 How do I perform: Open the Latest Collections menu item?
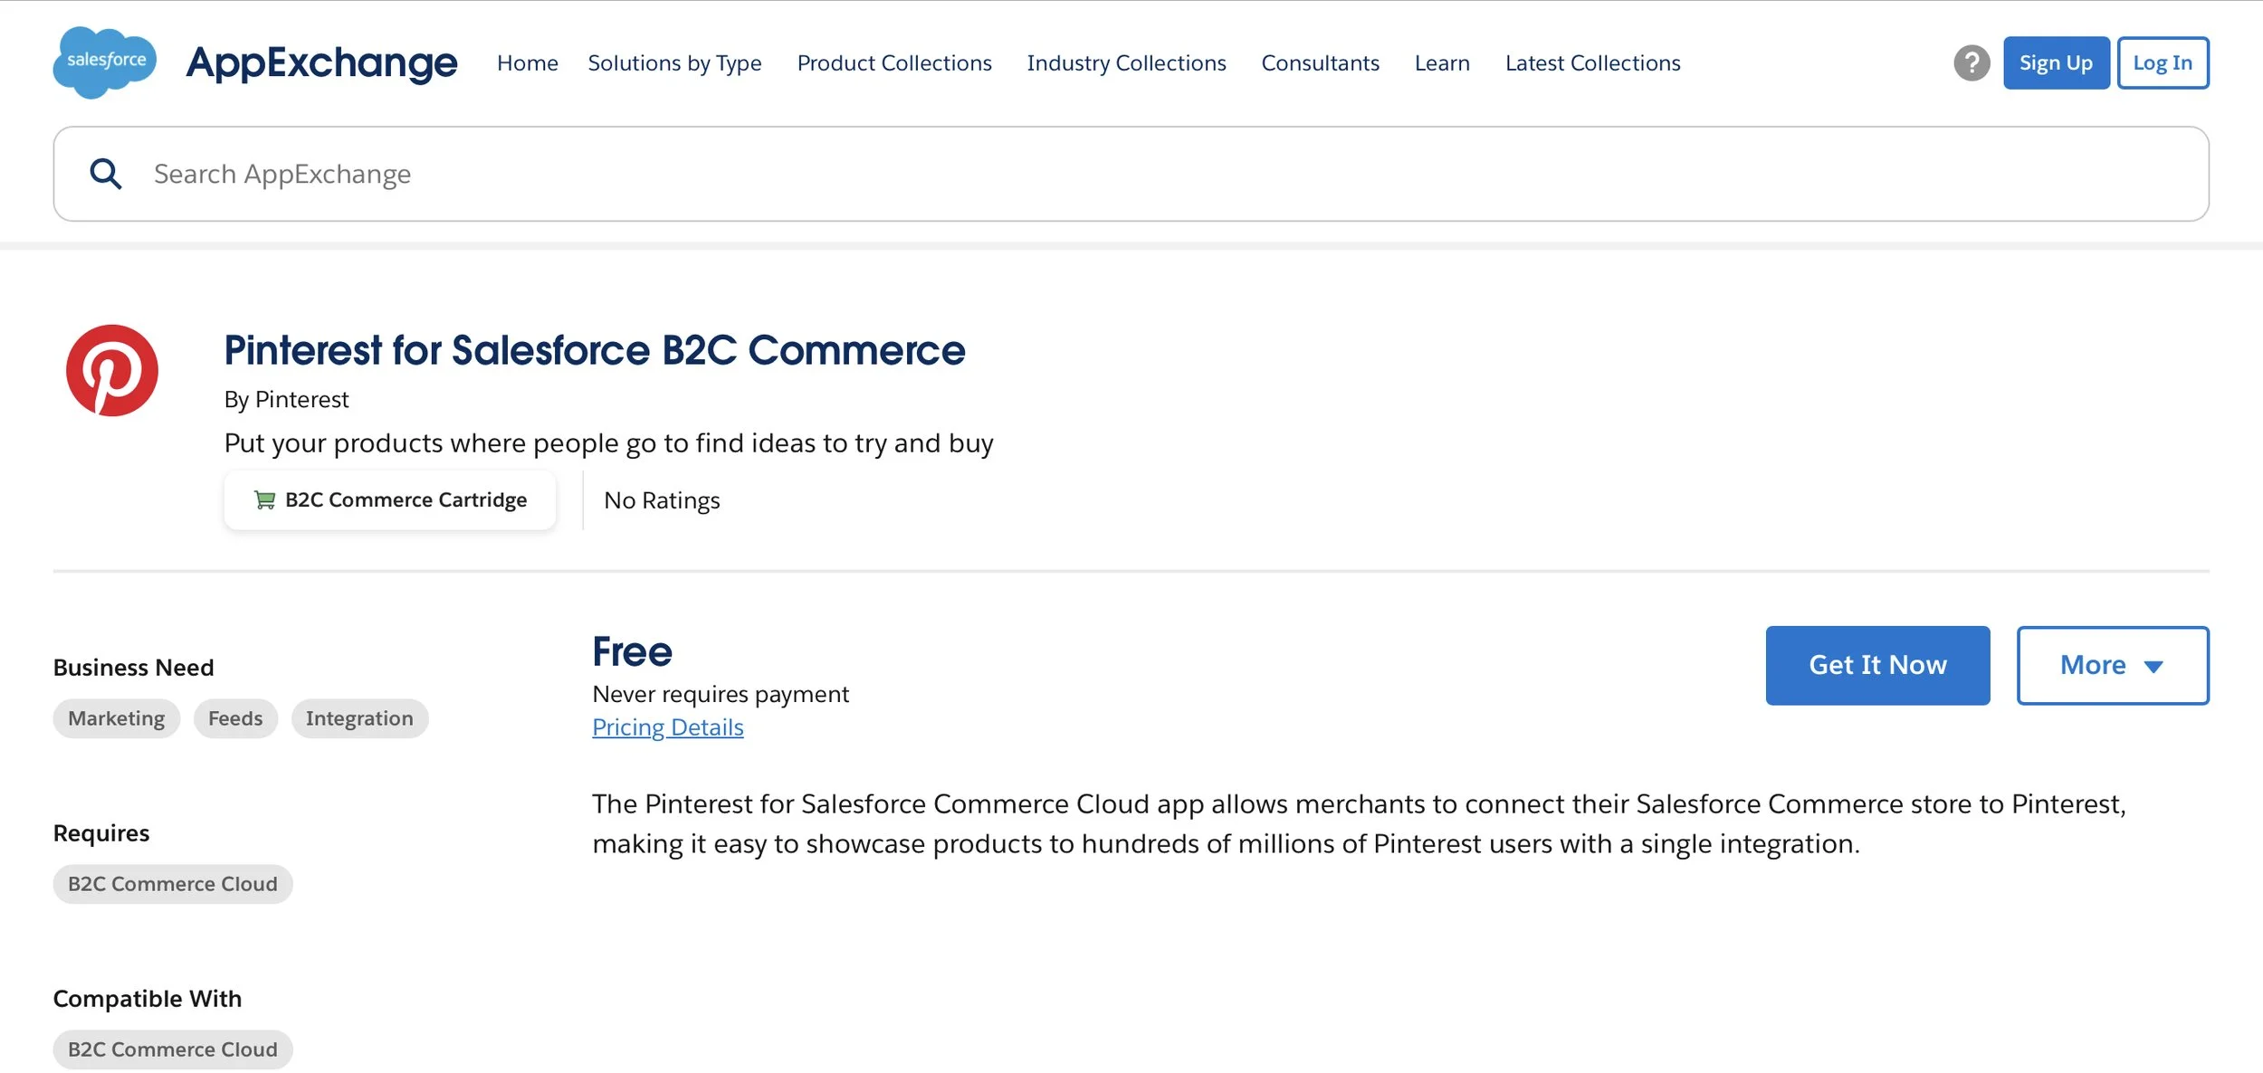[x=1592, y=62]
